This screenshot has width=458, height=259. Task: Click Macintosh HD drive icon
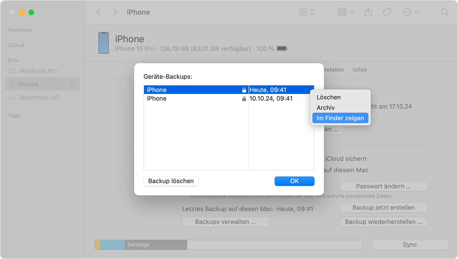tap(12, 98)
